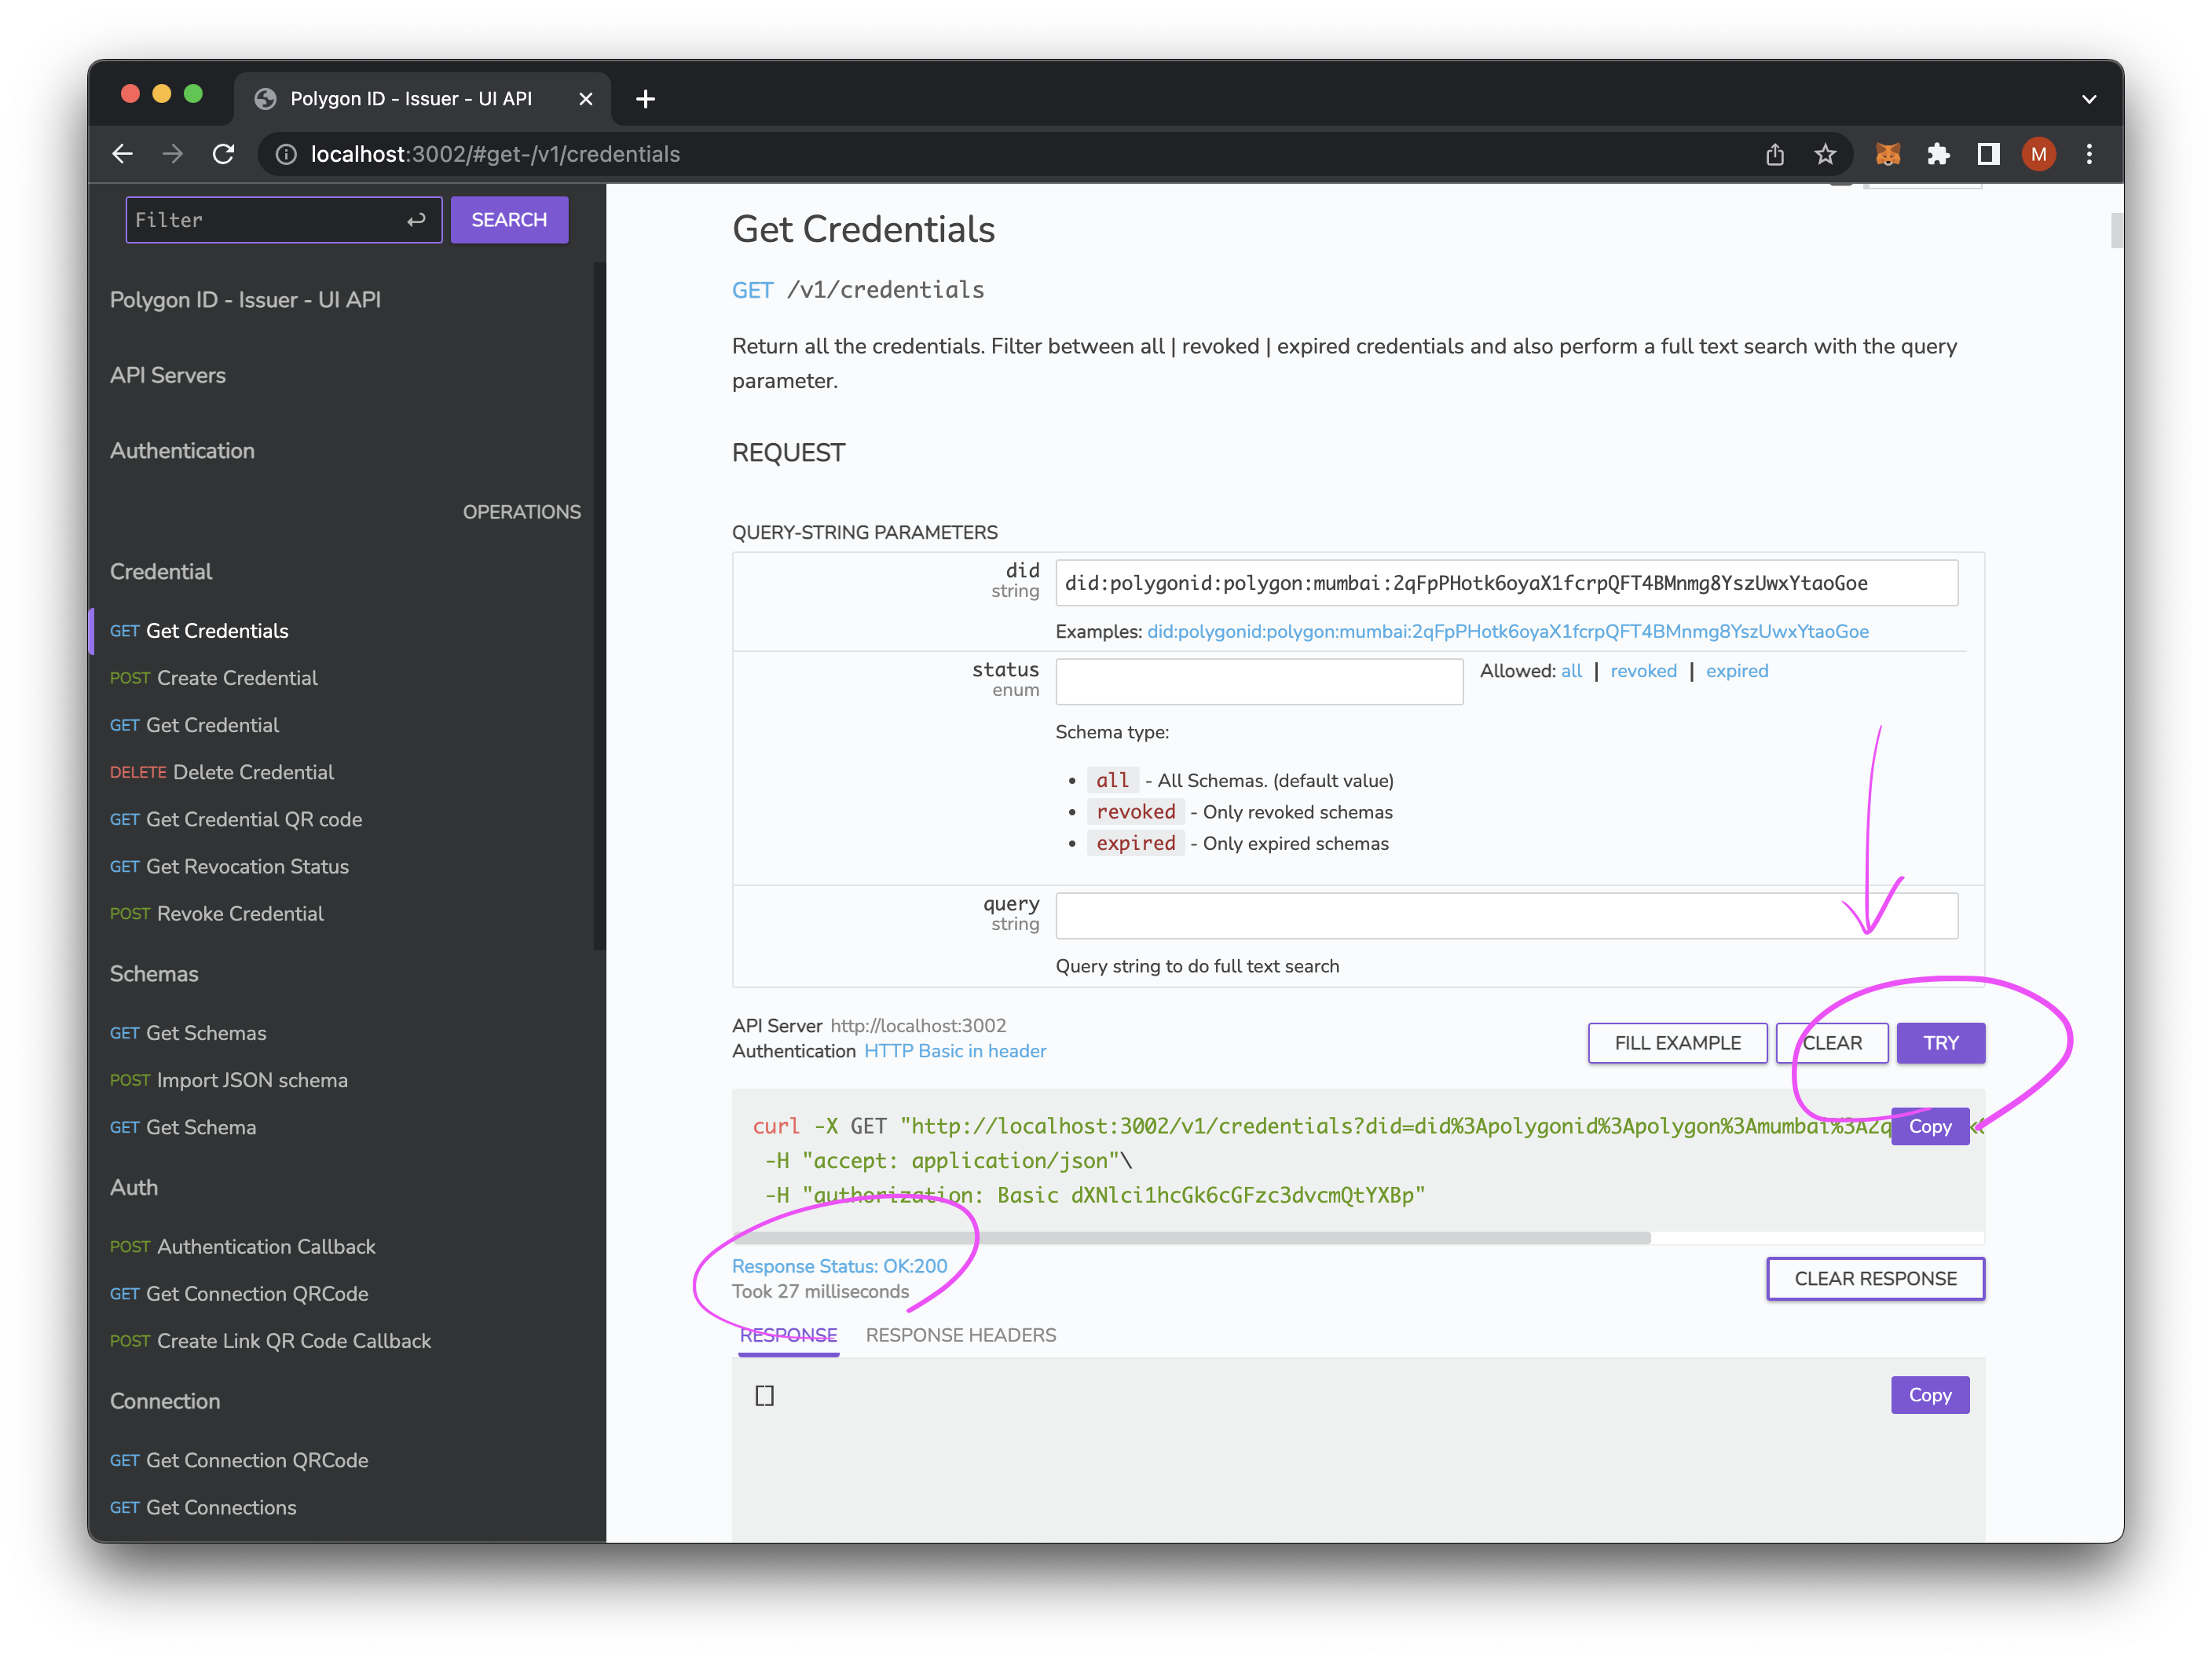
Task: Expand the tab search chevron
Action: click(2088, 99)
